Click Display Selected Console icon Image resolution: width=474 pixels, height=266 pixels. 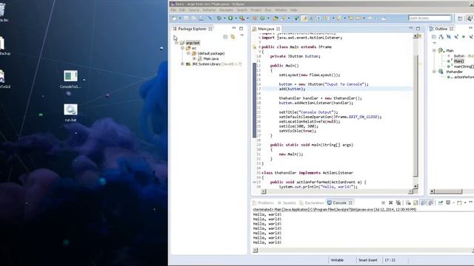(x=449, y=202)
